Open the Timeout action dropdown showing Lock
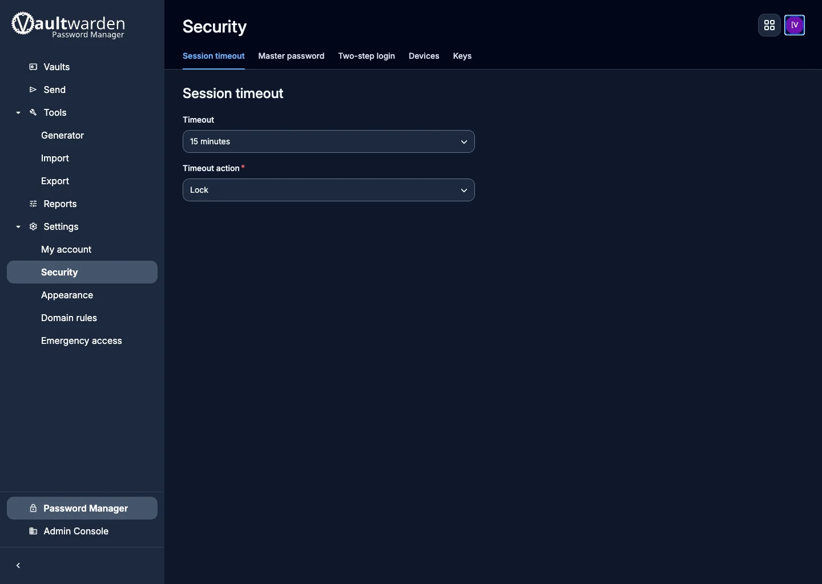This screenshot has width=822, height=584. pyautogui.click(x=329, y=190)
